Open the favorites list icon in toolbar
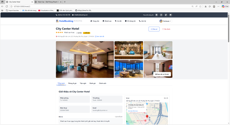 point(210,6)
